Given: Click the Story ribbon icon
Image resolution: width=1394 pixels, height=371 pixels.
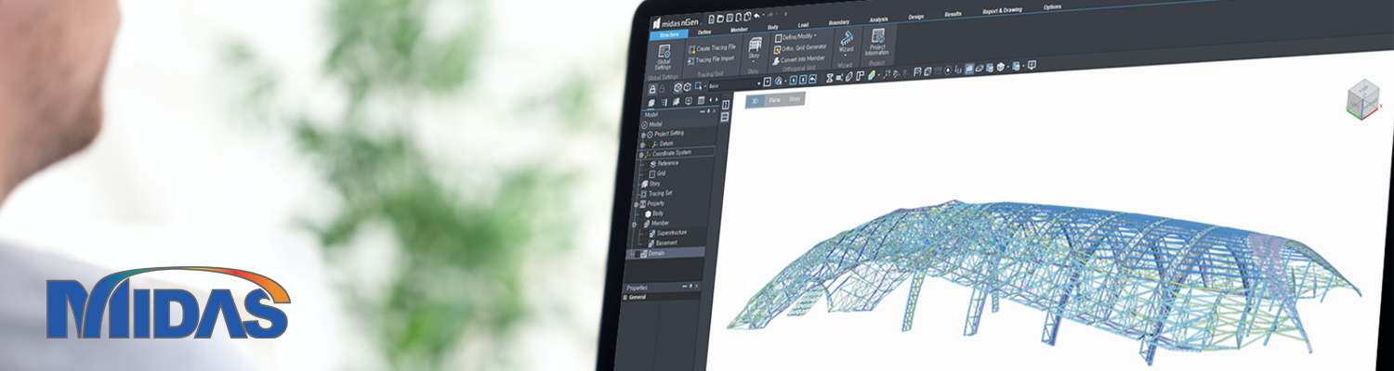Looking at the screenshot, I should (x=754, y=45).
